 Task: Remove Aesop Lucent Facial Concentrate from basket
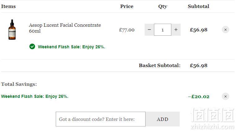225,30
